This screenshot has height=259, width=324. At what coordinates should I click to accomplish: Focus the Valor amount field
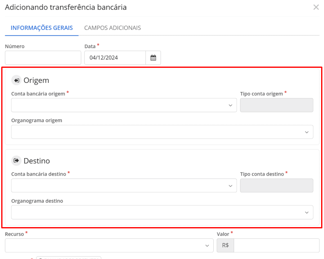(x=276, y=246)
